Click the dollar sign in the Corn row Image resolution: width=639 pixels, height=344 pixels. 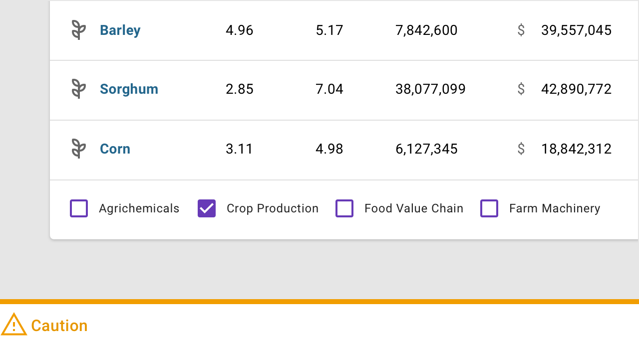tap(521, 149)
